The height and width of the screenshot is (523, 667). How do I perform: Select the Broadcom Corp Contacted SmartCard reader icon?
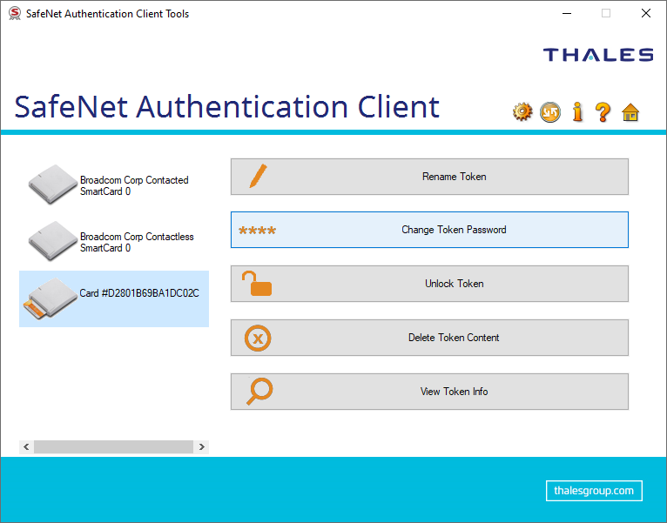click(52, 184)
